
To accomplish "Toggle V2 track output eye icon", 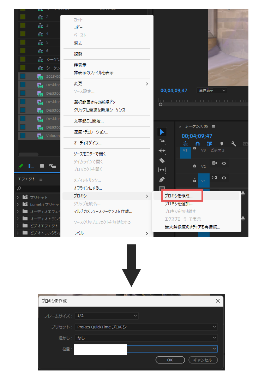I will pos(224,163).
